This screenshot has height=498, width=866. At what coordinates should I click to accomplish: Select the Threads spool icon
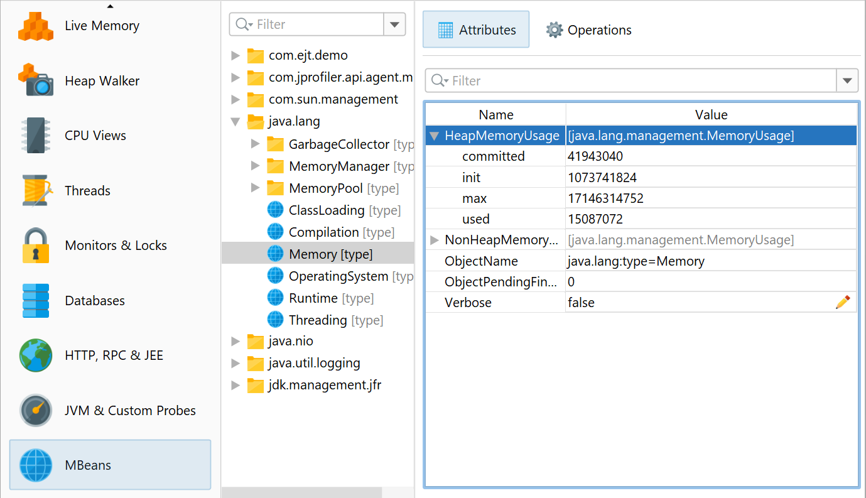(35, 191)
